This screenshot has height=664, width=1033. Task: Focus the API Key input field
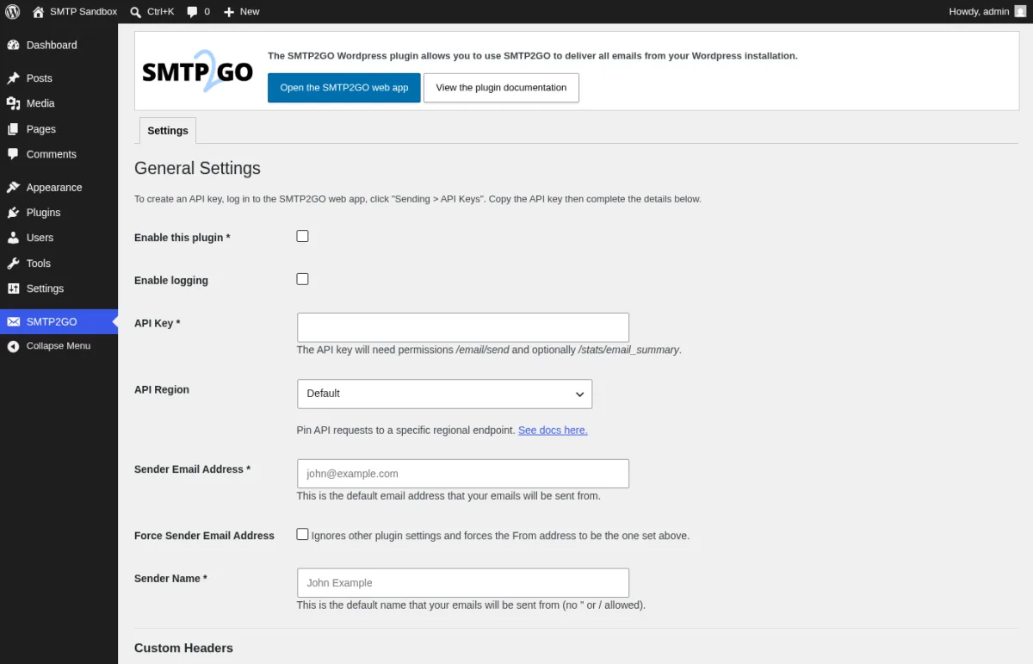[x=463, y=327]
